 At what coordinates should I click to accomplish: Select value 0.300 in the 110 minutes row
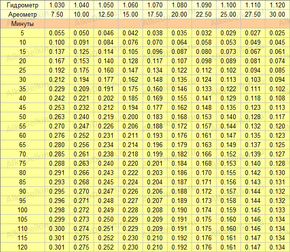coord(57,228)
